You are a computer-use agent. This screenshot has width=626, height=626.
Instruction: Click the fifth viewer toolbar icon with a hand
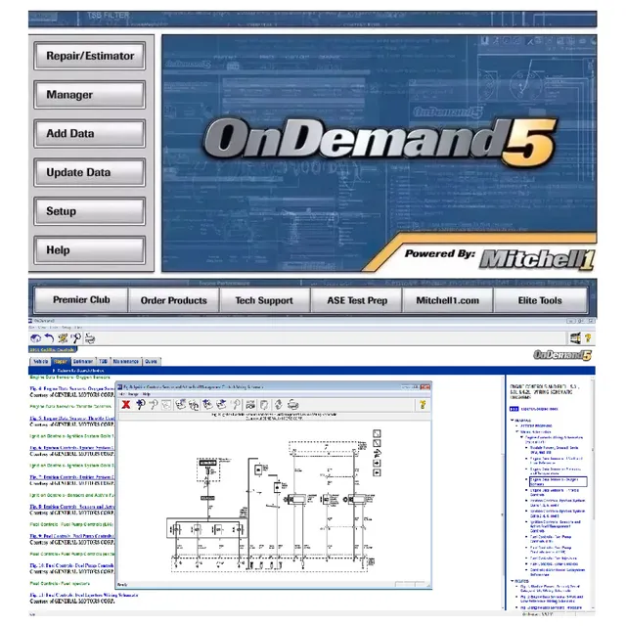[x=181, y=405]
